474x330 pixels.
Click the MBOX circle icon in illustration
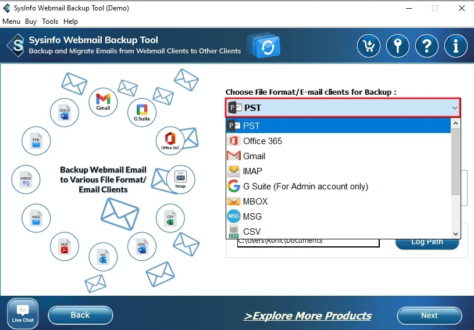point(26,180)
